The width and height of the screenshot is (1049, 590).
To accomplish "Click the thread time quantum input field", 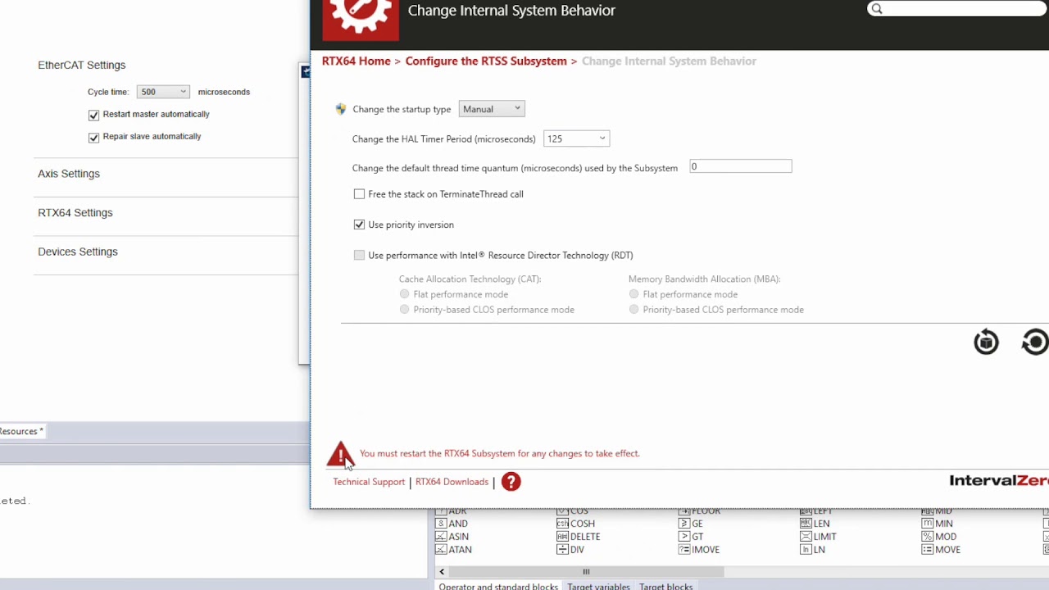I will 741,166.
